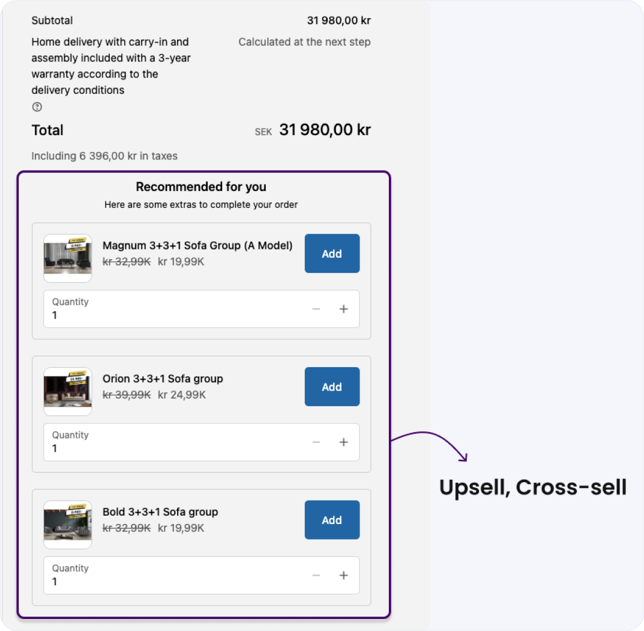Click the Bold 3+3+1 Sofa group title
644x631 pixels.
click(160, 512)
